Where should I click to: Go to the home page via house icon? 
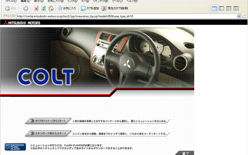tap(51, 8)
